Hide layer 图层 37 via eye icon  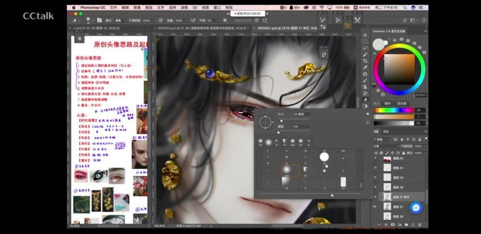tap(375, 207)
